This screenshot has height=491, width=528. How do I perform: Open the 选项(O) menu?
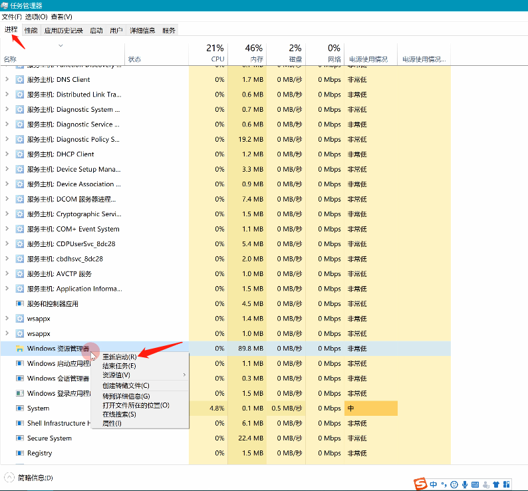[37, 17]
